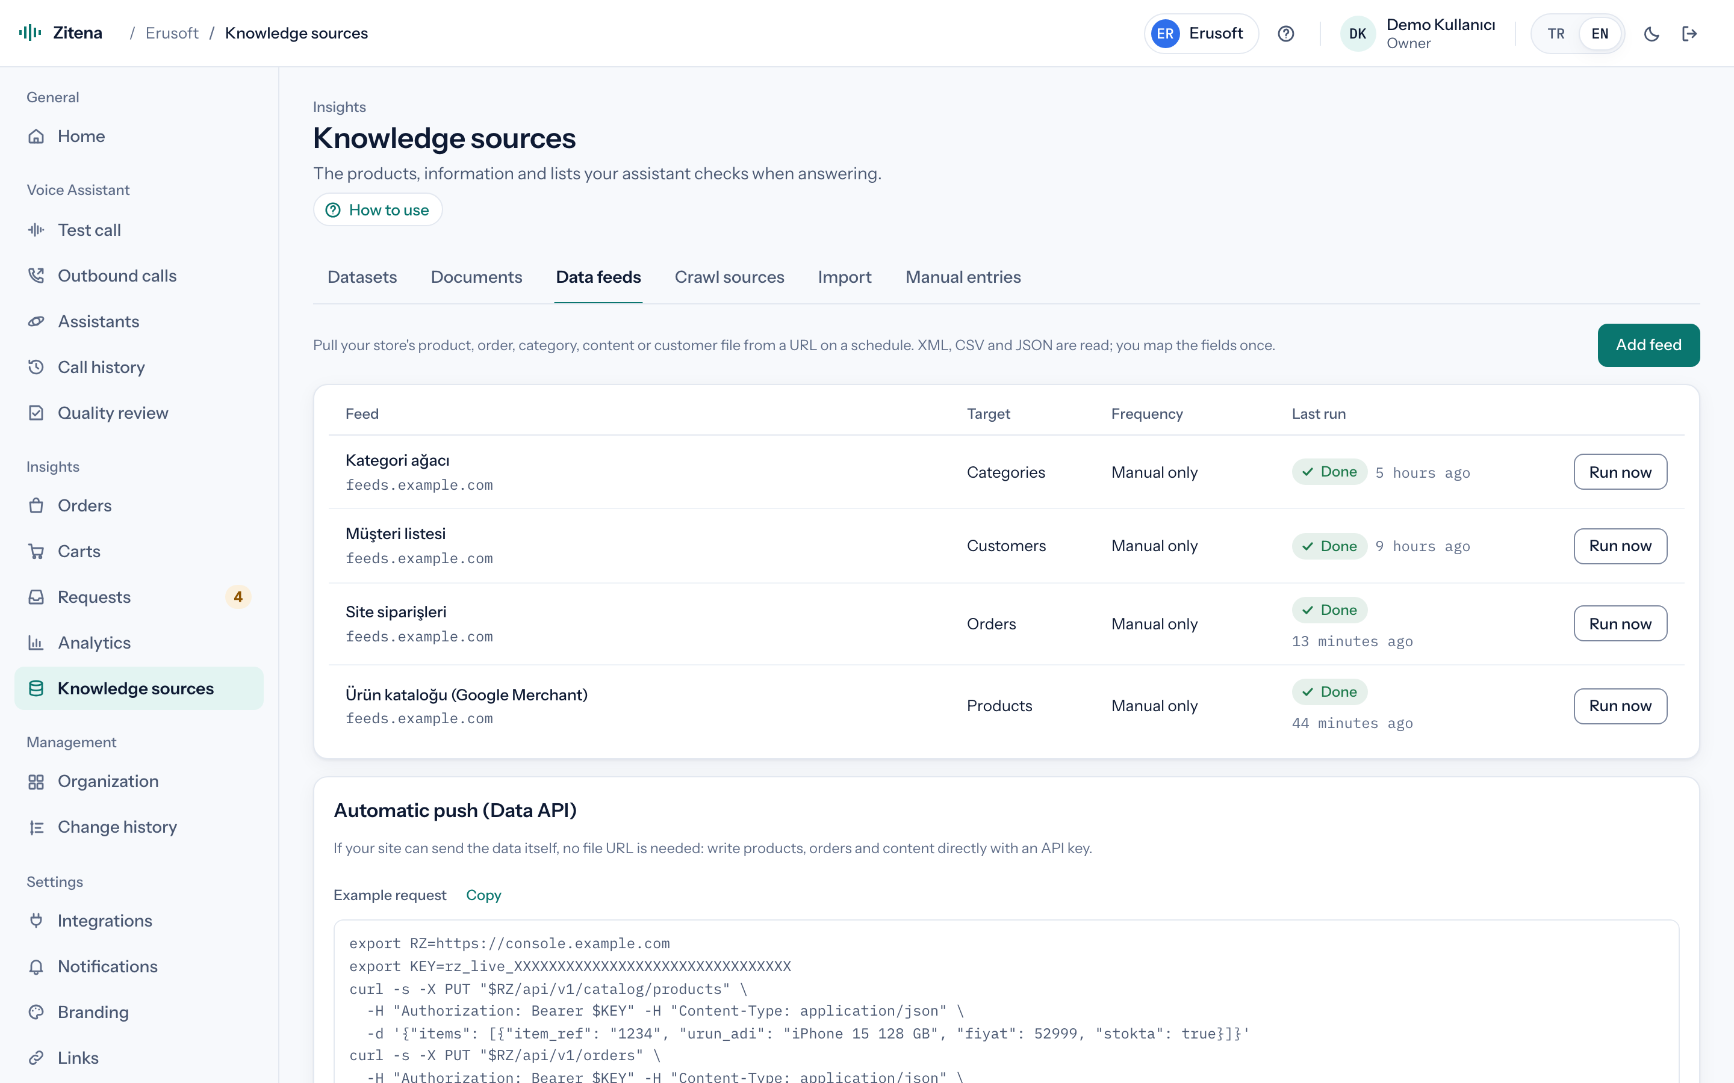Click the Kategori ağacı feed name
Image resolution: width=1734 pixels, height=1083 pixels.
click(397, 460)
